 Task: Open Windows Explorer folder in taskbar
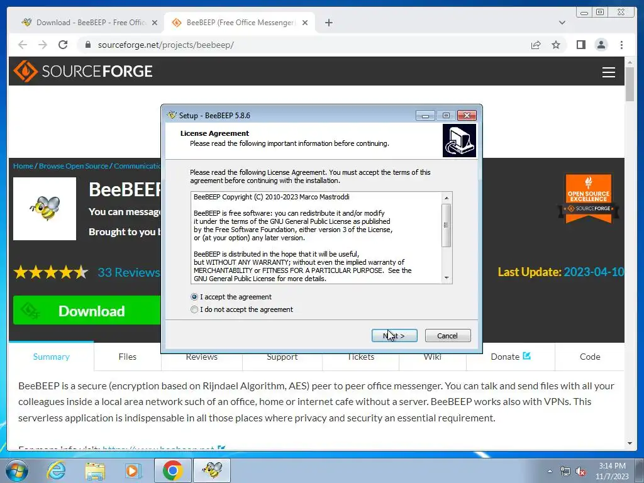coord(95,470)
